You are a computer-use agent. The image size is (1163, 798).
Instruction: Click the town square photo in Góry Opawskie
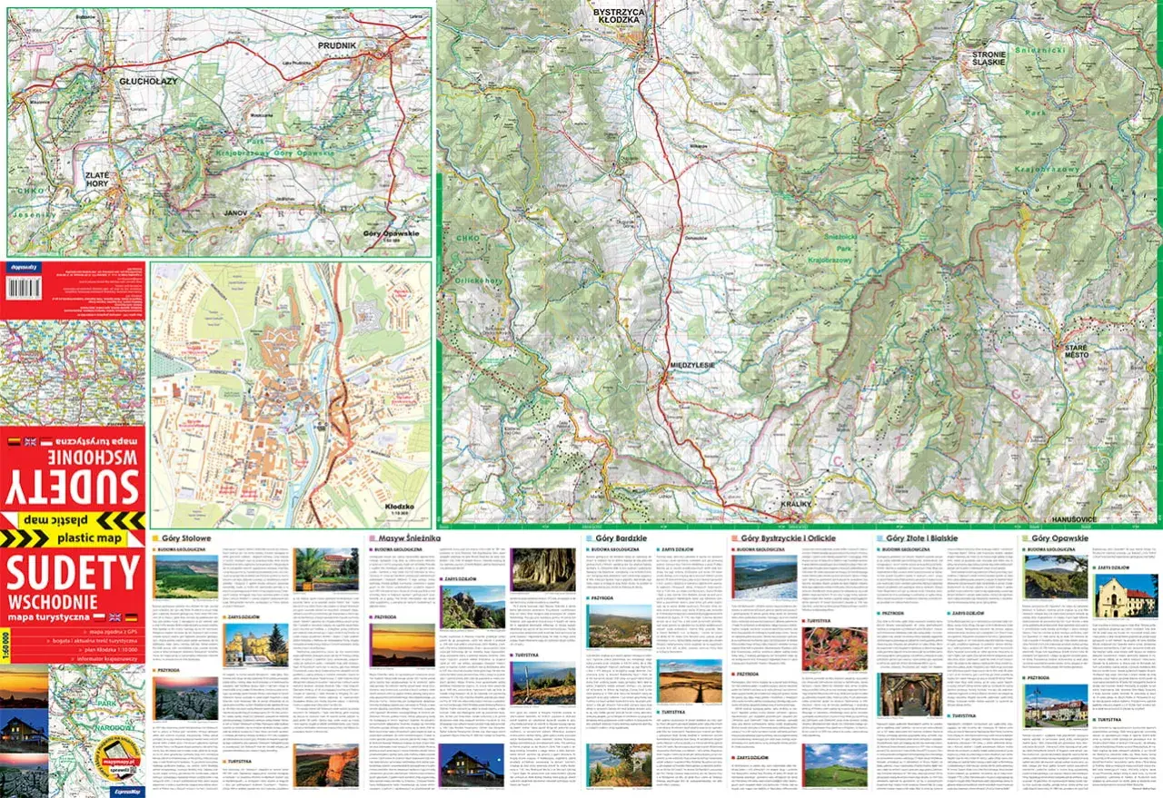(1055, 707)
